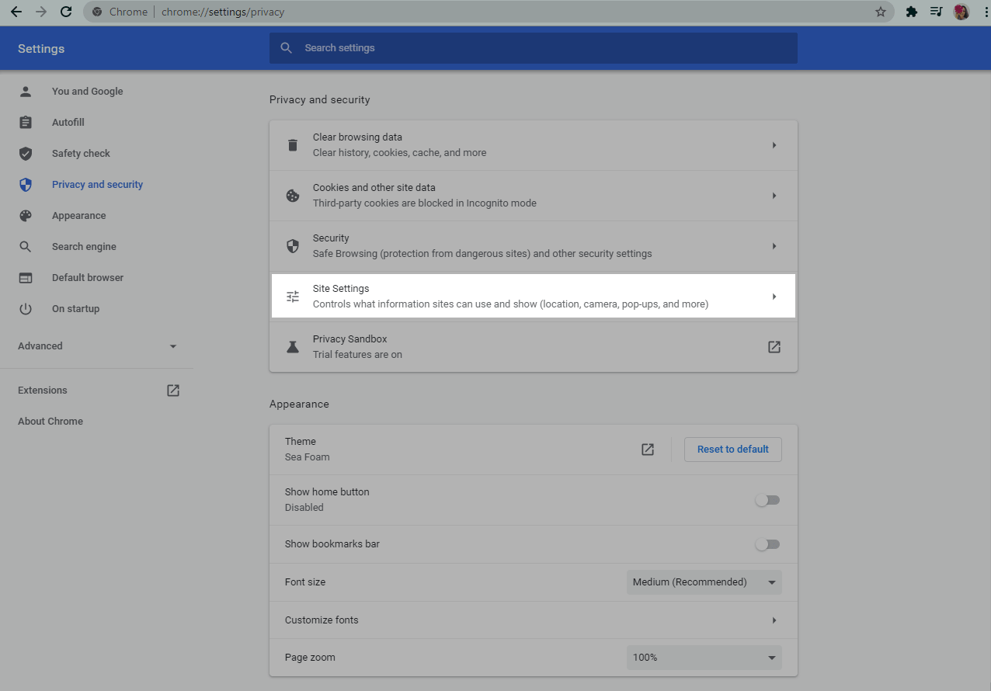Image resolution: width=991 pixels, height=691 pixels.
Task: Click the magnifier icon beside Search engine
Action: [x=26, y=247]
